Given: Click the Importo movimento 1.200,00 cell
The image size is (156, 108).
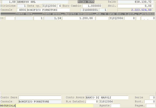Looking at the screenshot, I should 78,18.
